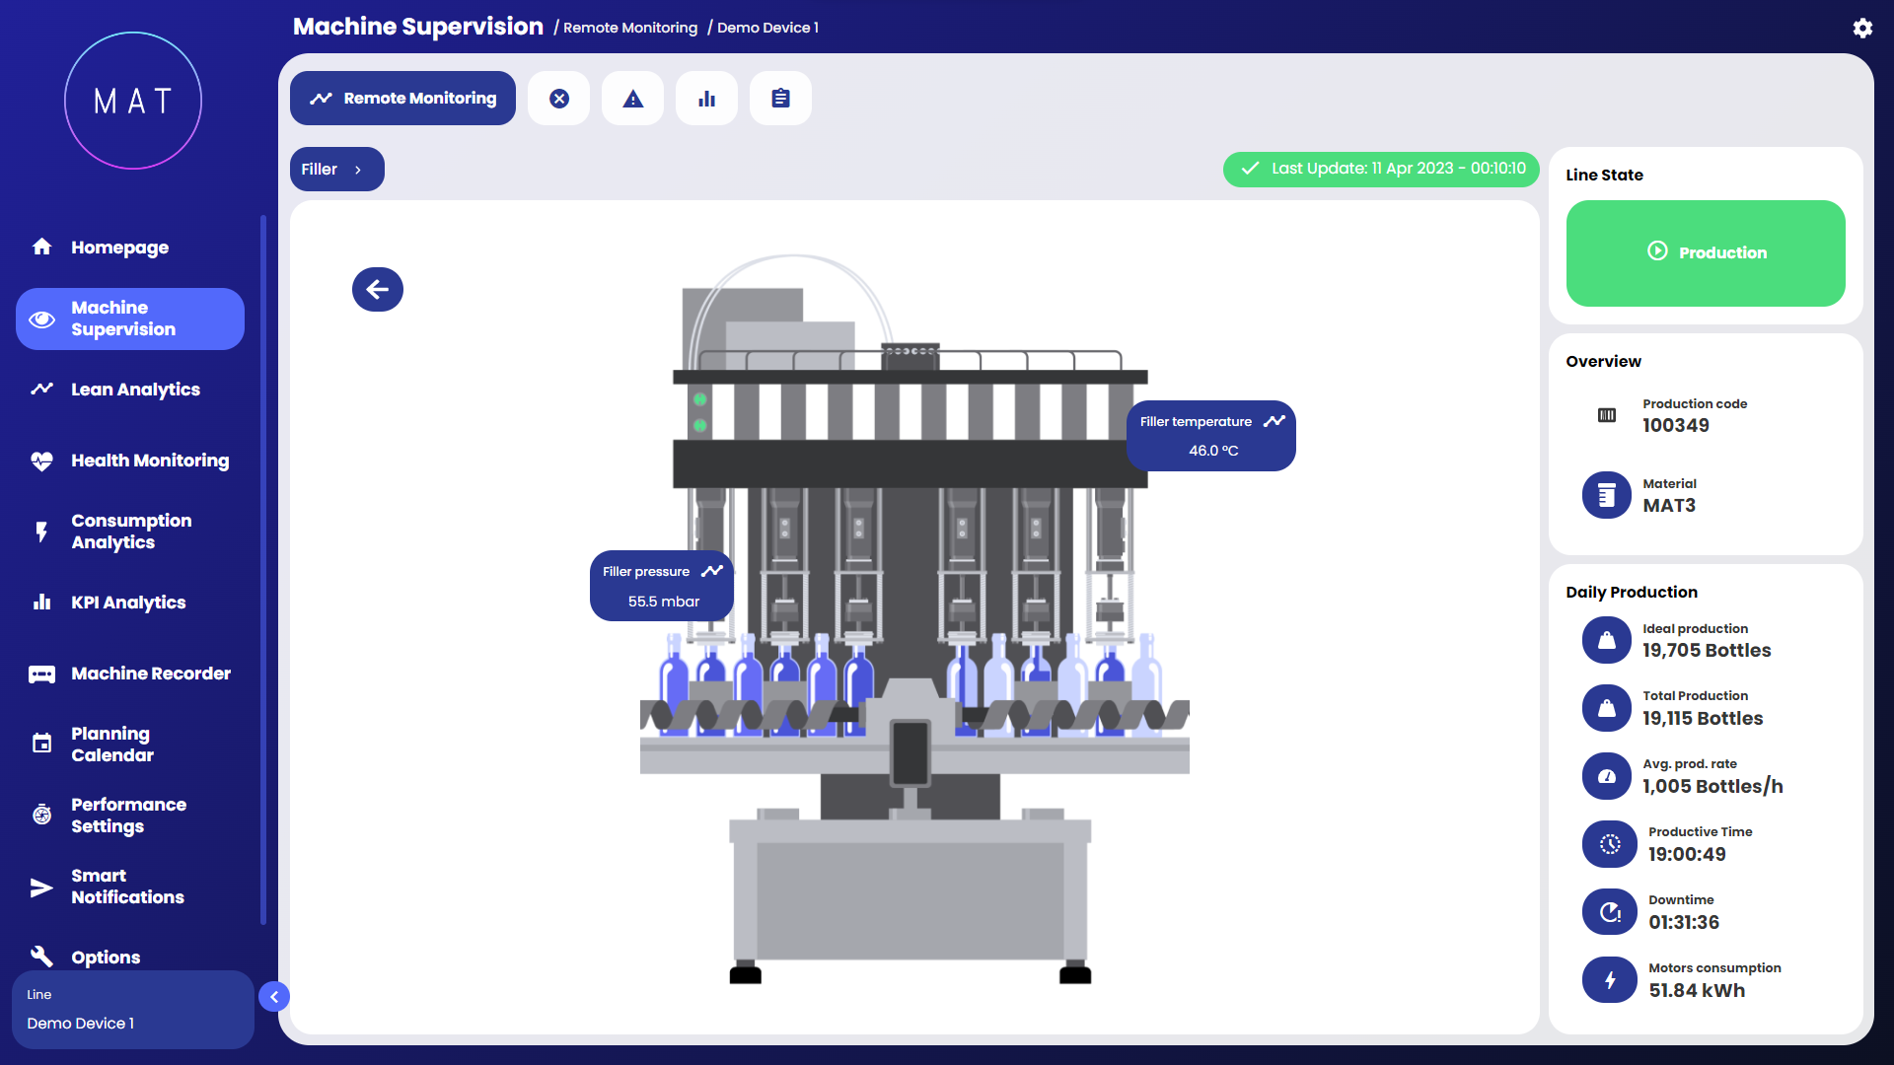Select the Remote Monitoring tab
This screenshot has width=1894, height=1065.
tap(402, 99)
